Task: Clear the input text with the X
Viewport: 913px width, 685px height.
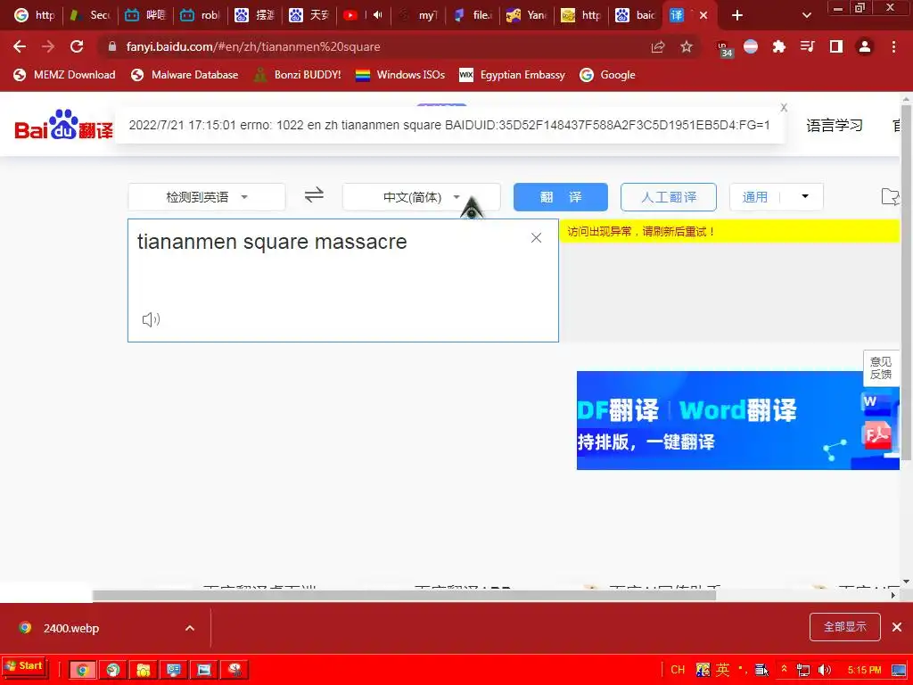Action: click(x=536, y=237)
